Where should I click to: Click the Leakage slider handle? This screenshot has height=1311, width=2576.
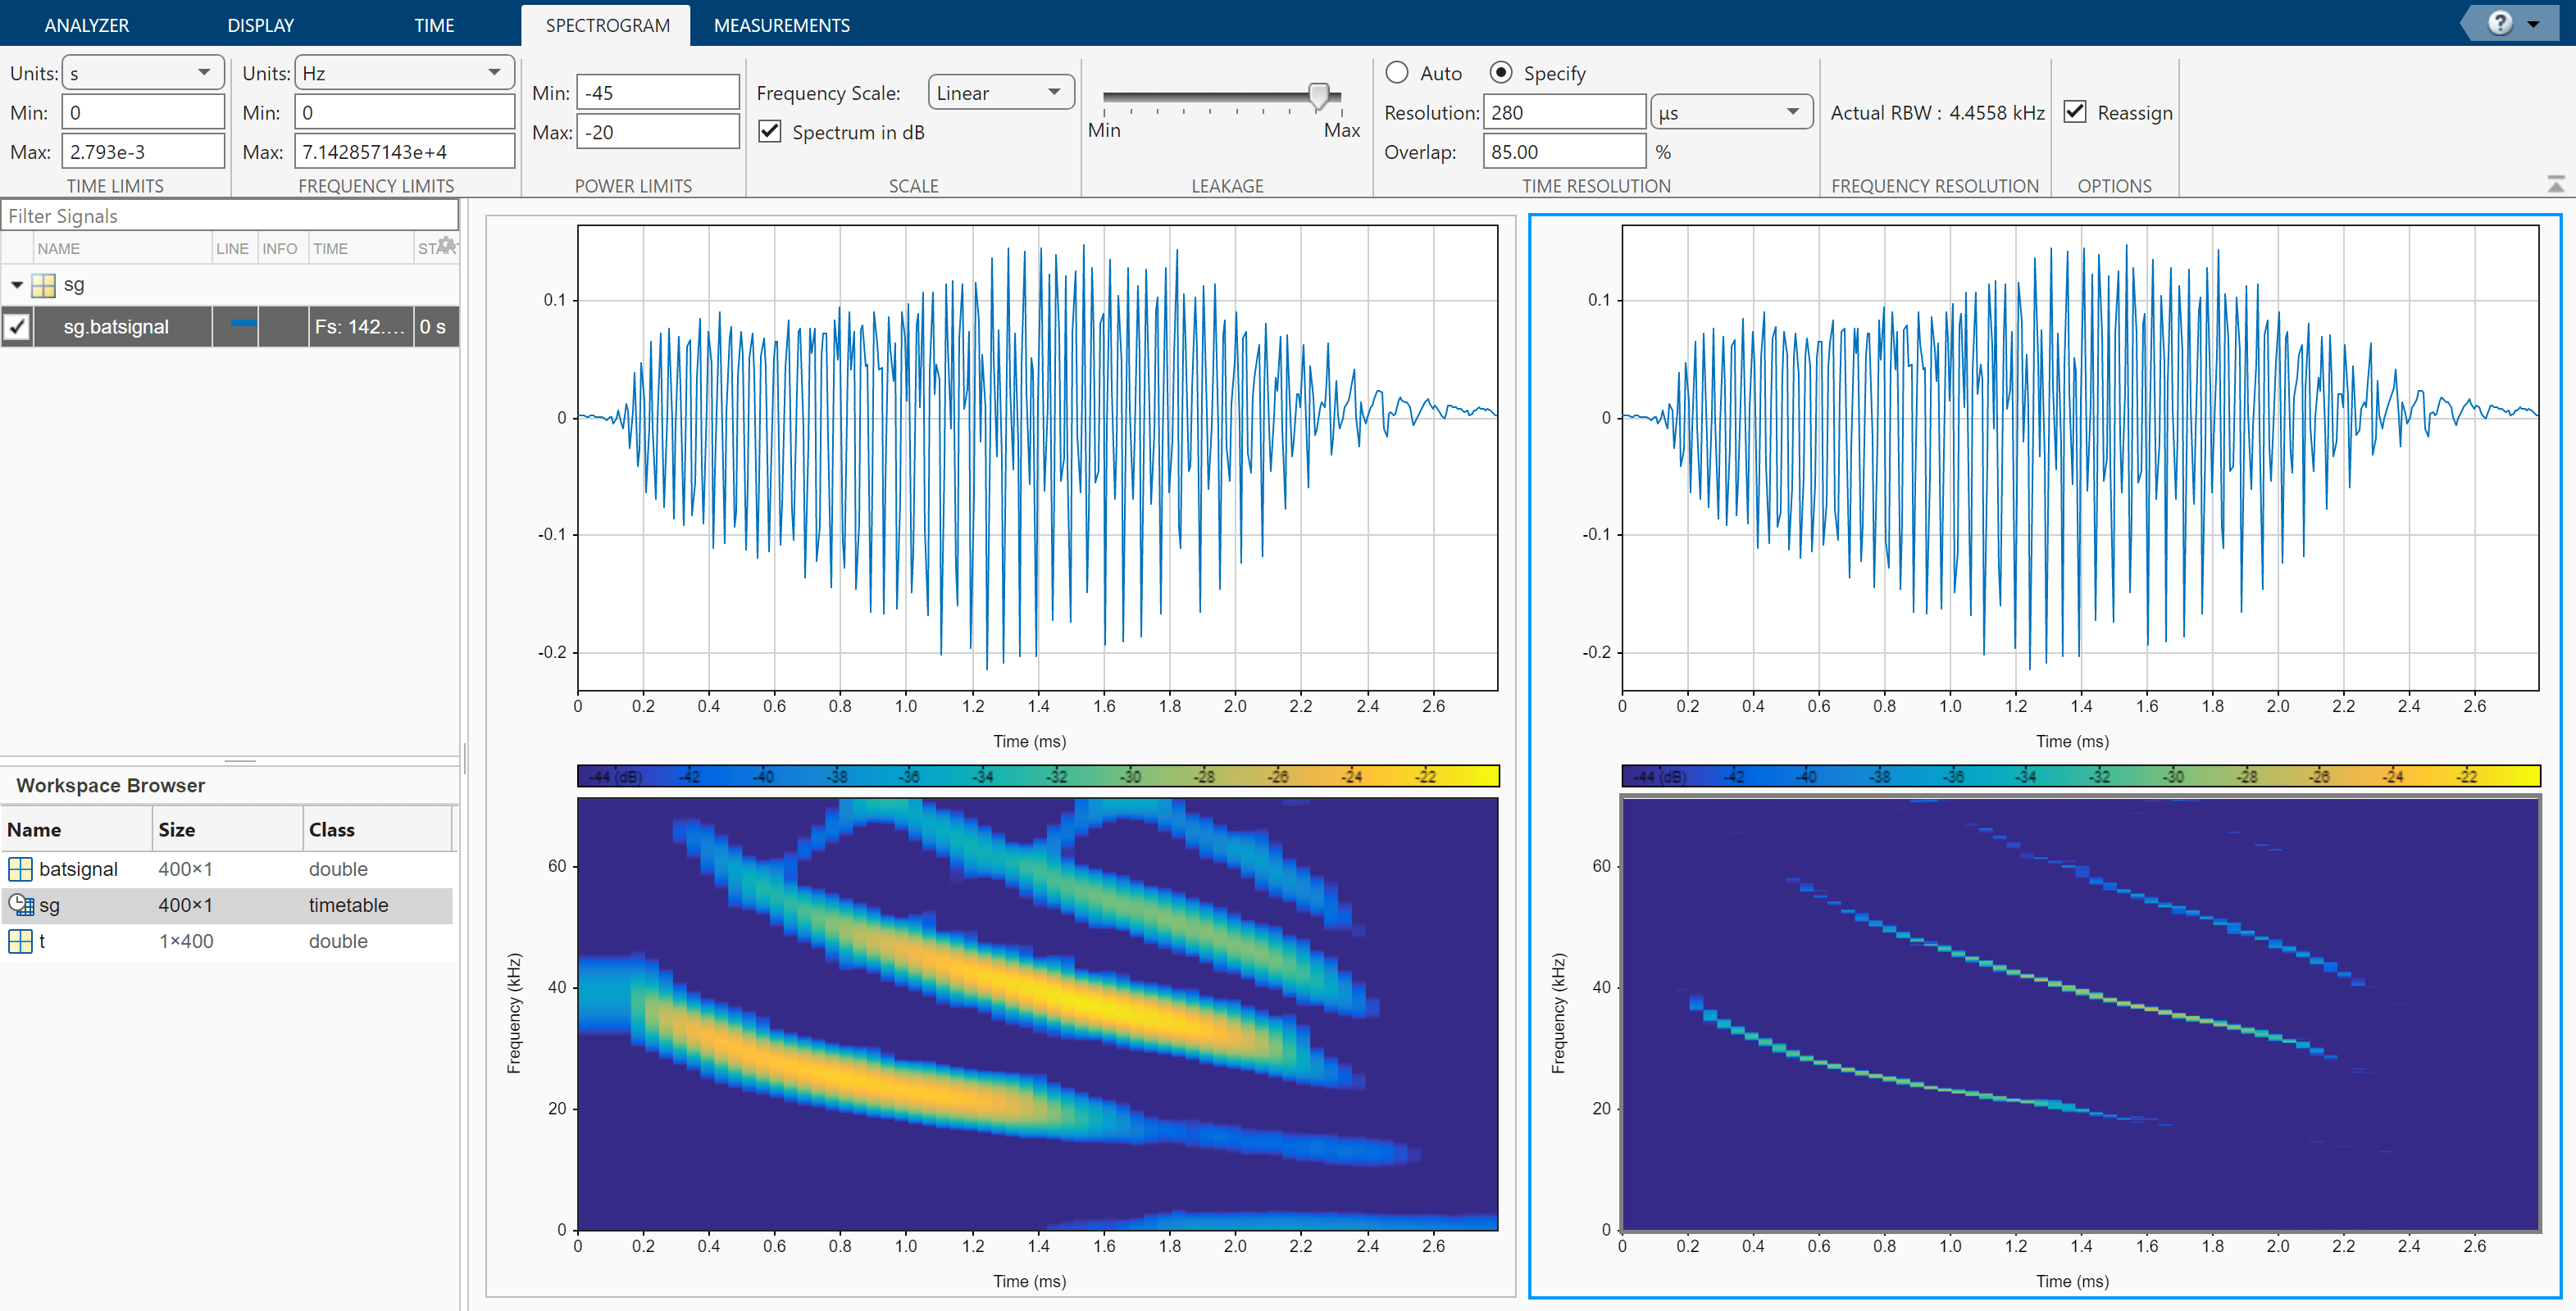1319,96
